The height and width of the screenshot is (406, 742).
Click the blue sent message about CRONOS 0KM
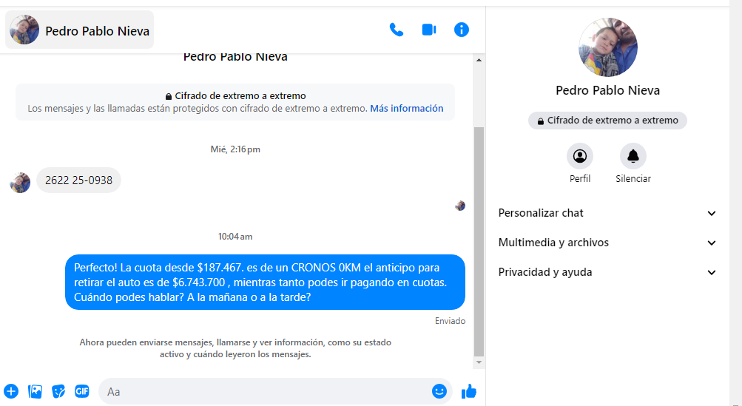coord(265,282)
